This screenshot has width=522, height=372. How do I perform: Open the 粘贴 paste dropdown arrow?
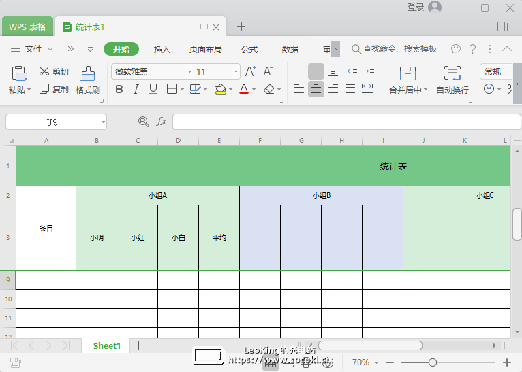[29, 90]
